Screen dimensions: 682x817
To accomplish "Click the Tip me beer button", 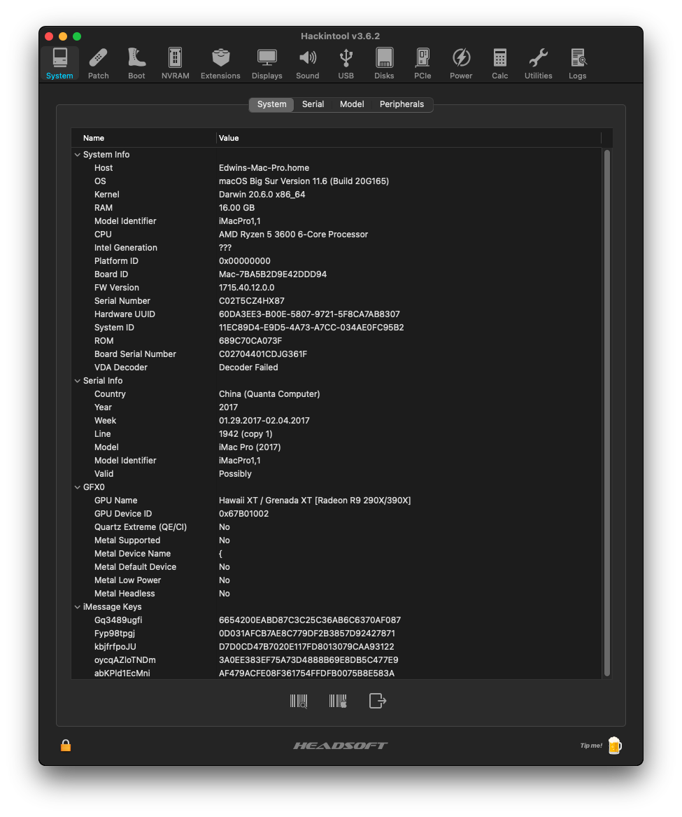I will 613,746.
